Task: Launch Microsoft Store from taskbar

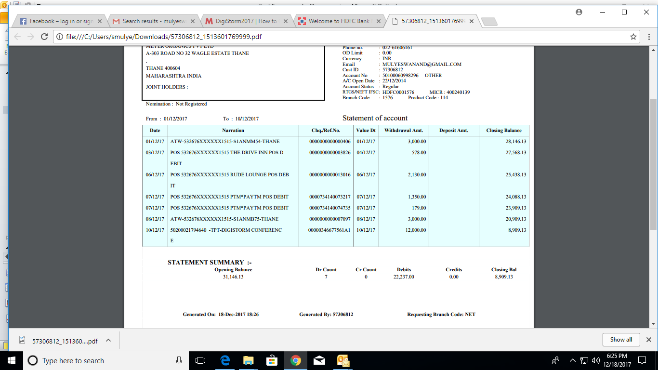Action: coord(272,360)
